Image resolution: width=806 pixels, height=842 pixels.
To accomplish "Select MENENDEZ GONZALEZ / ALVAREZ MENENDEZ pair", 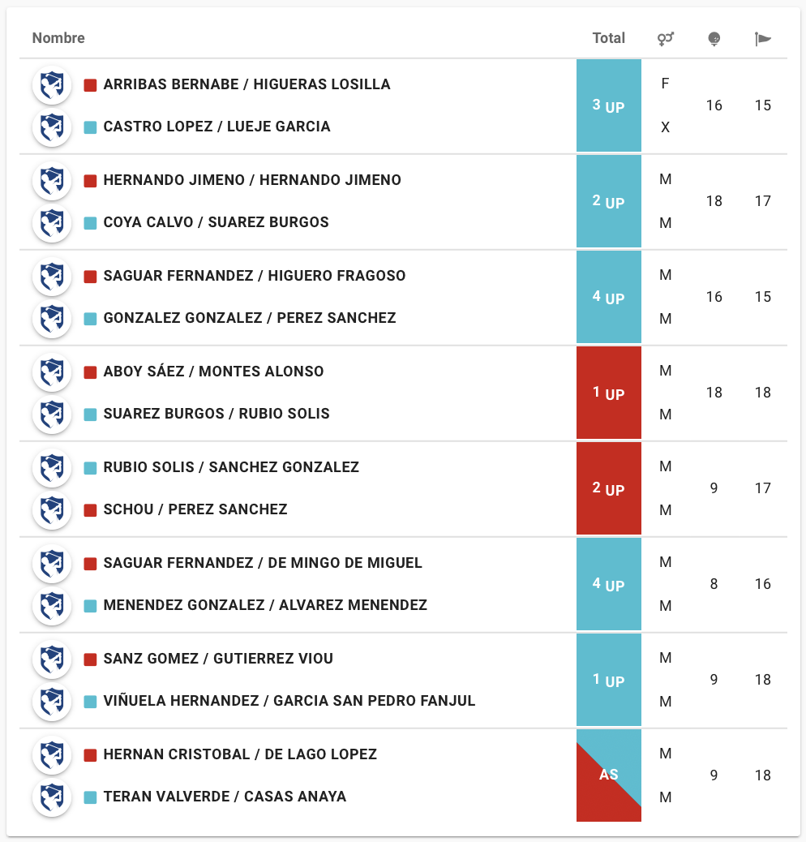I will (265, 605).
